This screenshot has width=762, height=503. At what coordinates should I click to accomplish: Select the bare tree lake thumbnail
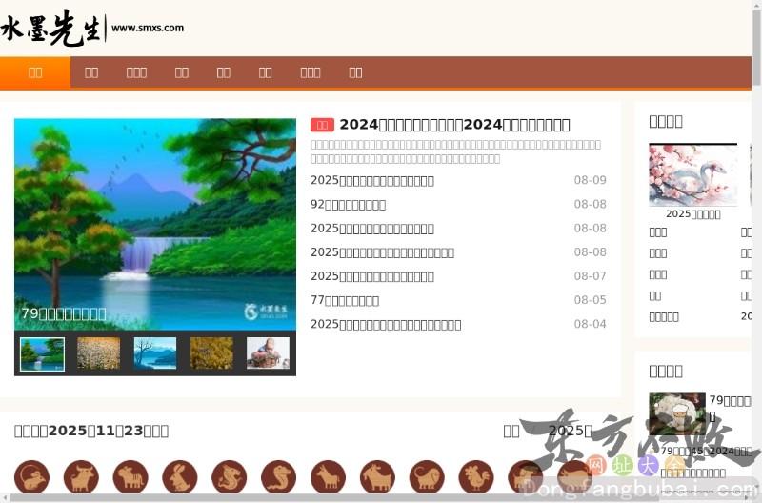click(x=155, y=353)
